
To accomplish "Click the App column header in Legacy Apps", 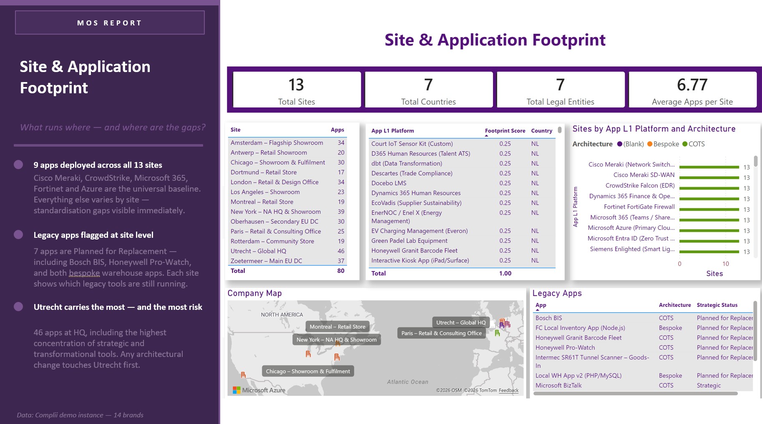I will click(541, 305).
